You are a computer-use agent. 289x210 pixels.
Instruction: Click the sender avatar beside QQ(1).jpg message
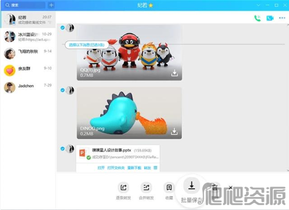(70, 28)
